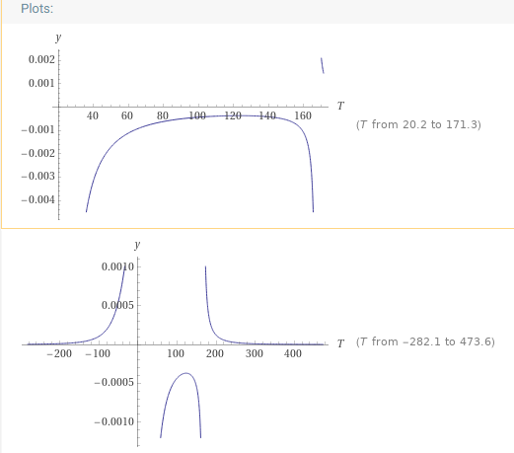This screenshot has height=453, width=514.
Task: Click the range text "(T from 20.2 to 171.3)"
Action: [x=418, y=124]
